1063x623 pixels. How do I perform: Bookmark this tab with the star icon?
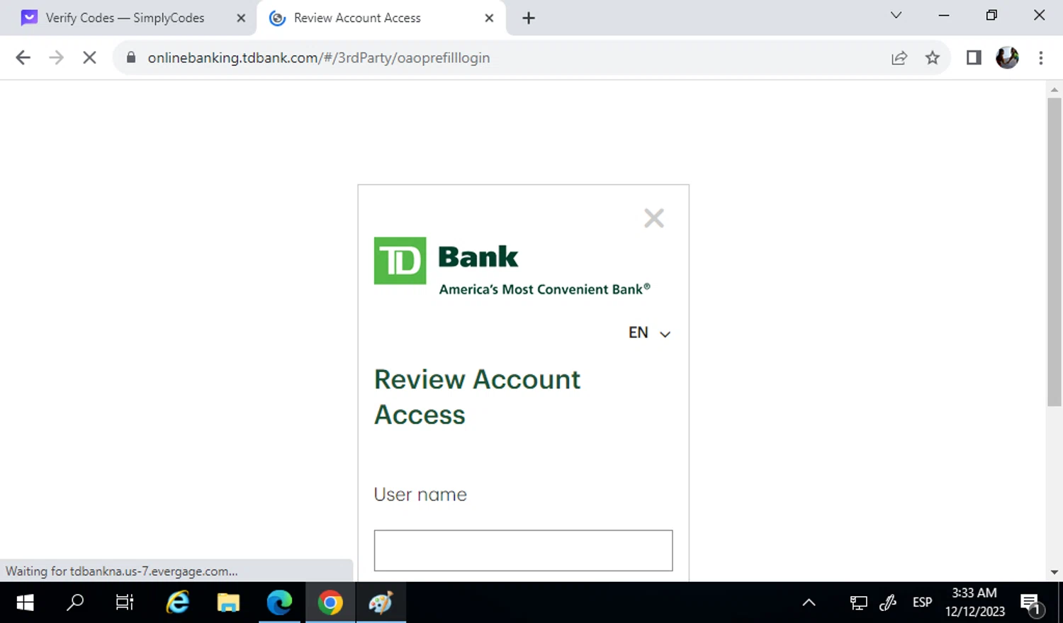[x=933, y=58]
